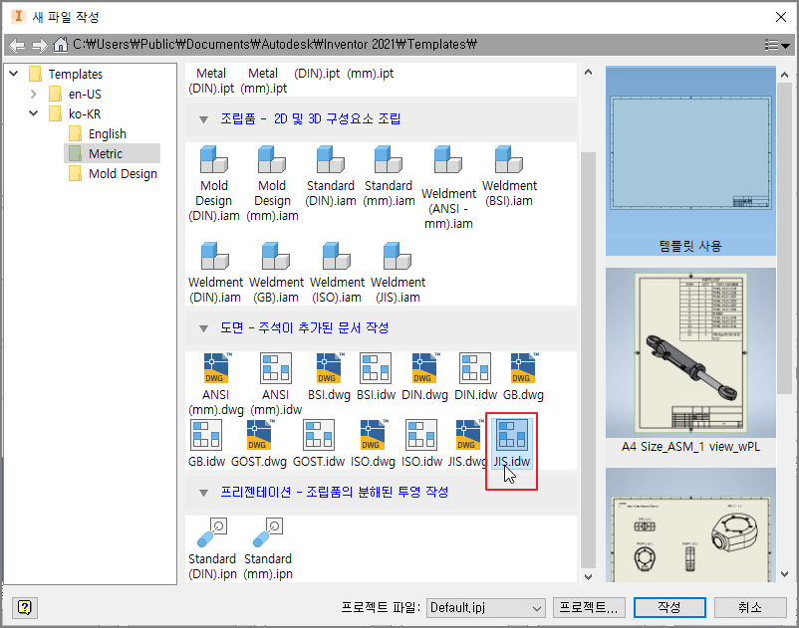Select BSI.dwg drawing template
Screen dimensions: 799x628
(329, 377)
